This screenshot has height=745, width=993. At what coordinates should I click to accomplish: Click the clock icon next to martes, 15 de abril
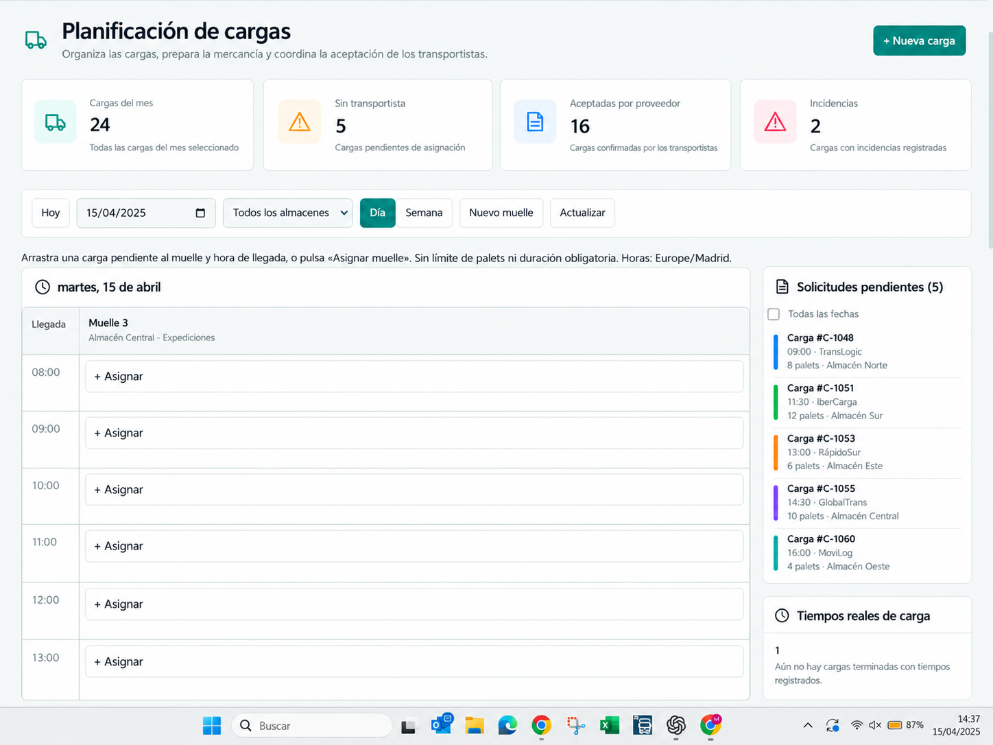43,287
